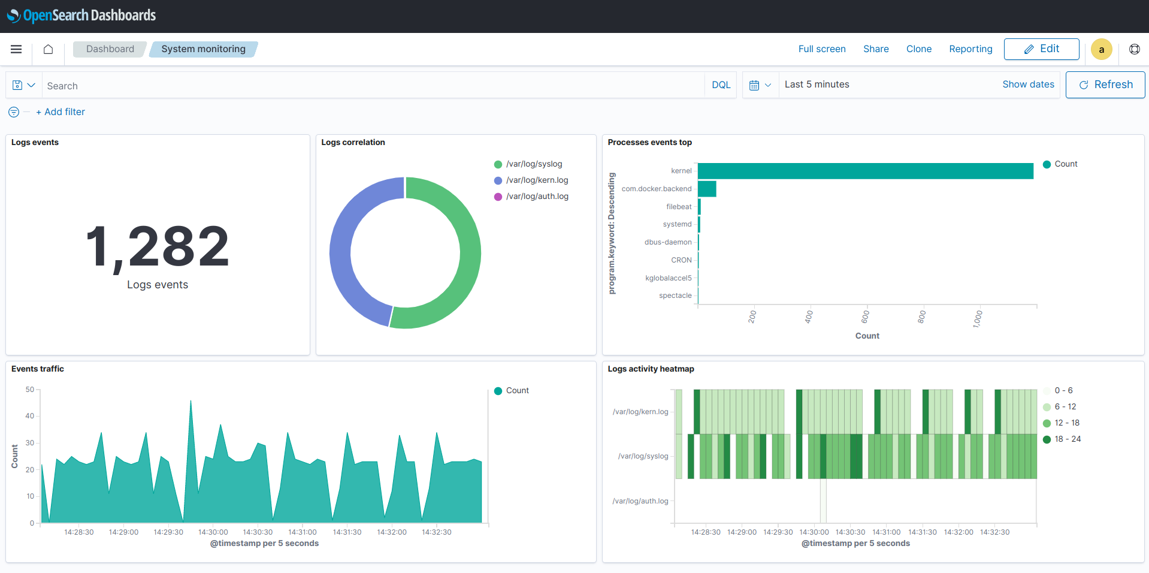The image size is (1149, 573).
Task: Open saved queries dropdown
Action: [x=24, y=85]
